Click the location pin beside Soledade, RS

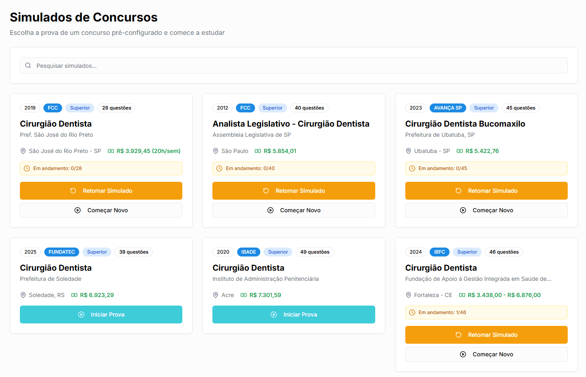[23, 295]
